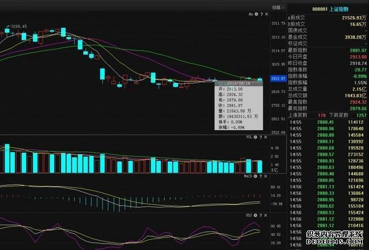Select the tick row with volume 195920
This screenshot has width=369, height=250.
[x=327, y=148]
